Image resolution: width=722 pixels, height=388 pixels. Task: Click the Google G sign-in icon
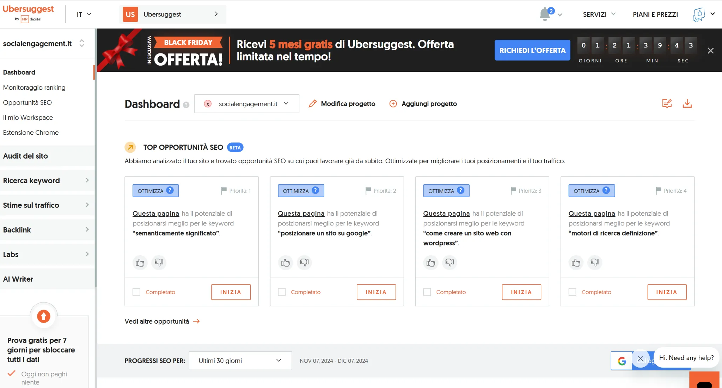click(623, 361)
